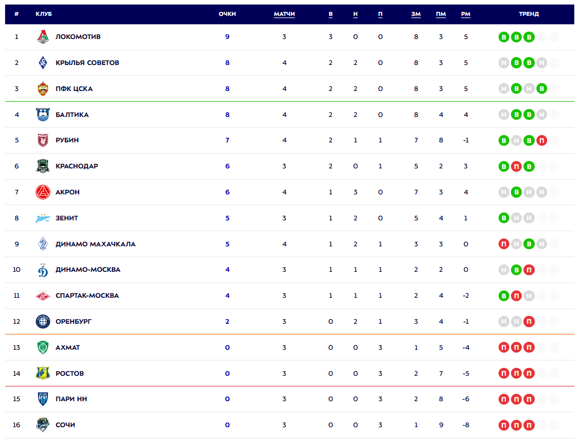Click the Ростов yellow club crest
Screen dimensions: 576x443
click(x=43, y=373)
